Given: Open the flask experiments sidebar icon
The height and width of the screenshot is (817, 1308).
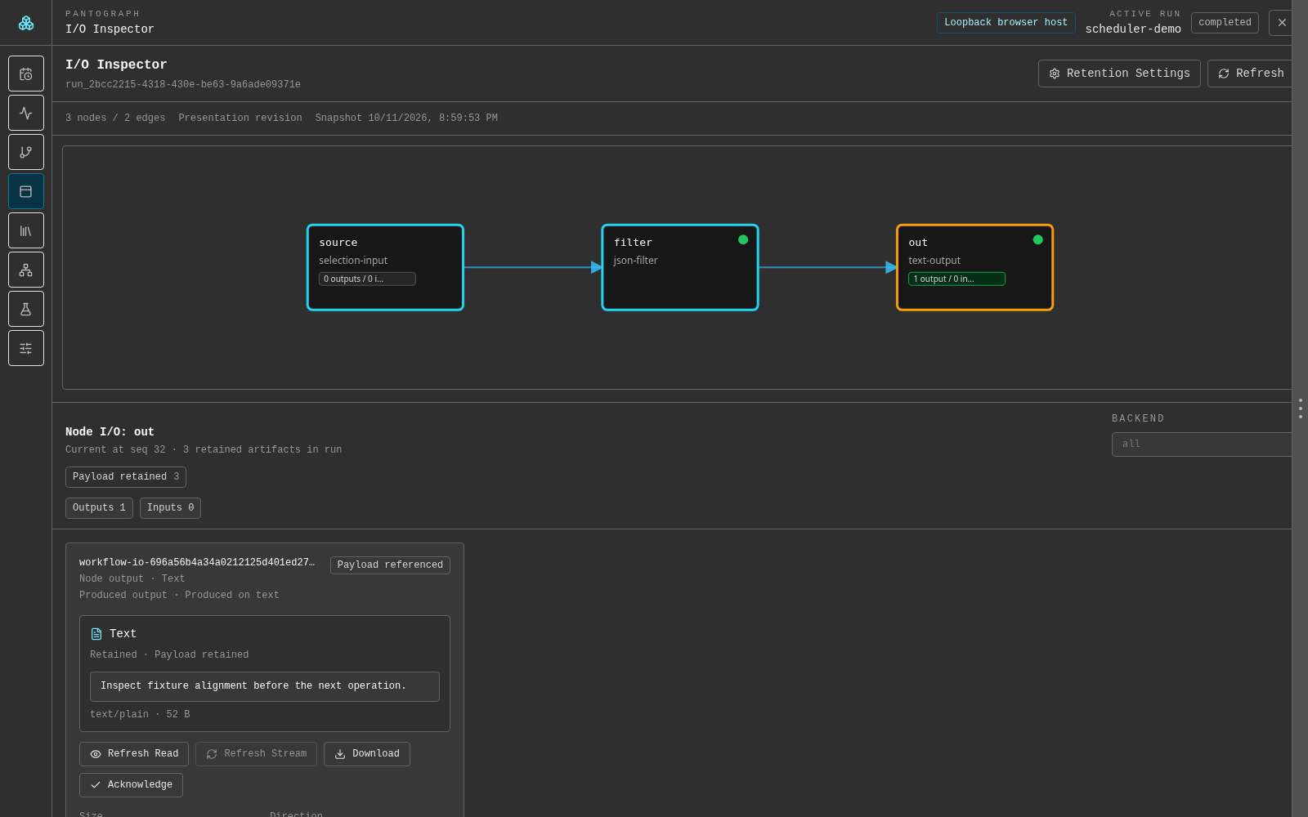Looking at the screenshot, I should coord(26,309).
